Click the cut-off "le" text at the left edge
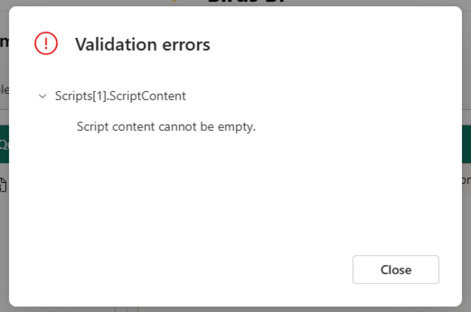The height and width of the screenshot is (312, 471). [4, 90]
